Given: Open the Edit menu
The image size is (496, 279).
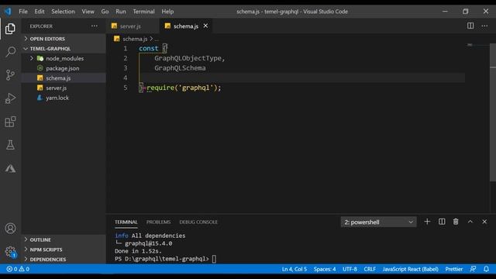Looking at the screenshot, I should click(40, 12).
